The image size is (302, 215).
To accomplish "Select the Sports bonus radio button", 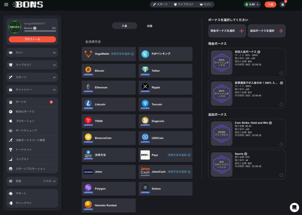I will click(281, 175).
